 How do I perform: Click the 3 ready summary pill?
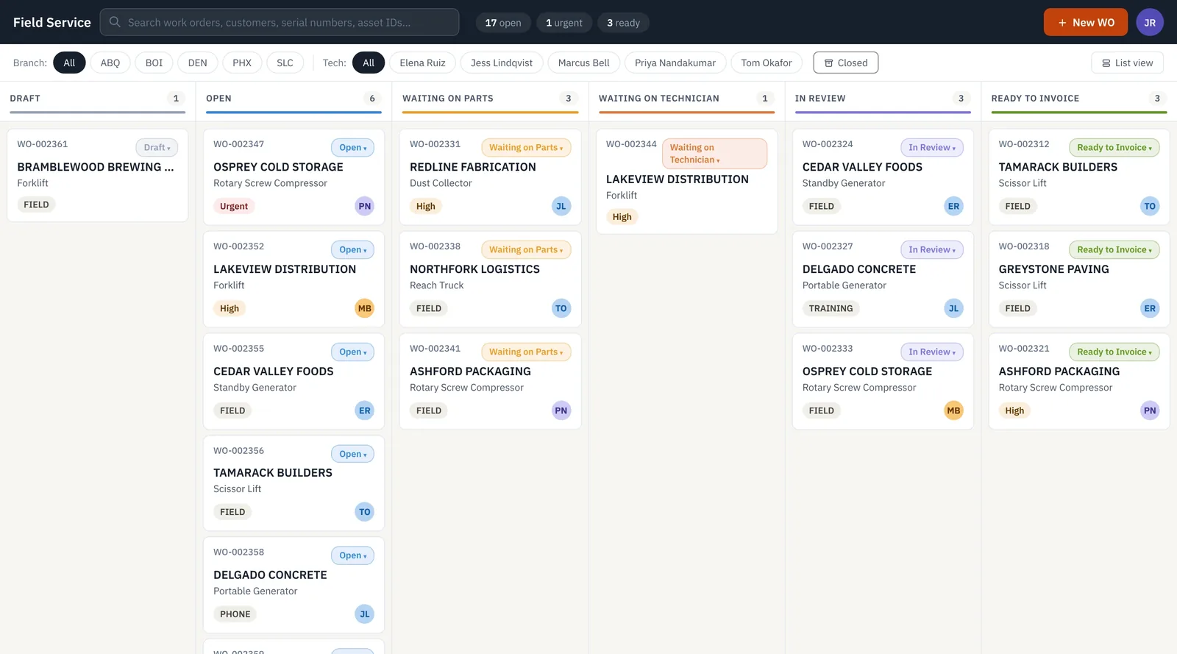click(623, 23)
